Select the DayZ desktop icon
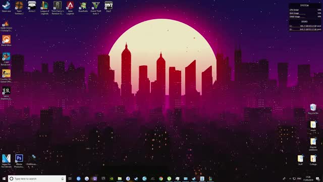Image resolution: width=323 pixels, height=182 pixels. click(x=109, y=7)
